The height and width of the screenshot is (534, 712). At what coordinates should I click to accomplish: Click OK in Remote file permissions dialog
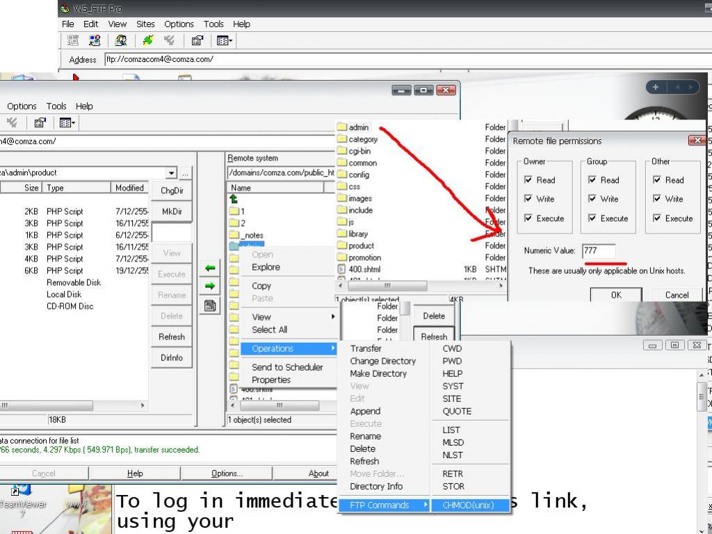tap(616, 295)
